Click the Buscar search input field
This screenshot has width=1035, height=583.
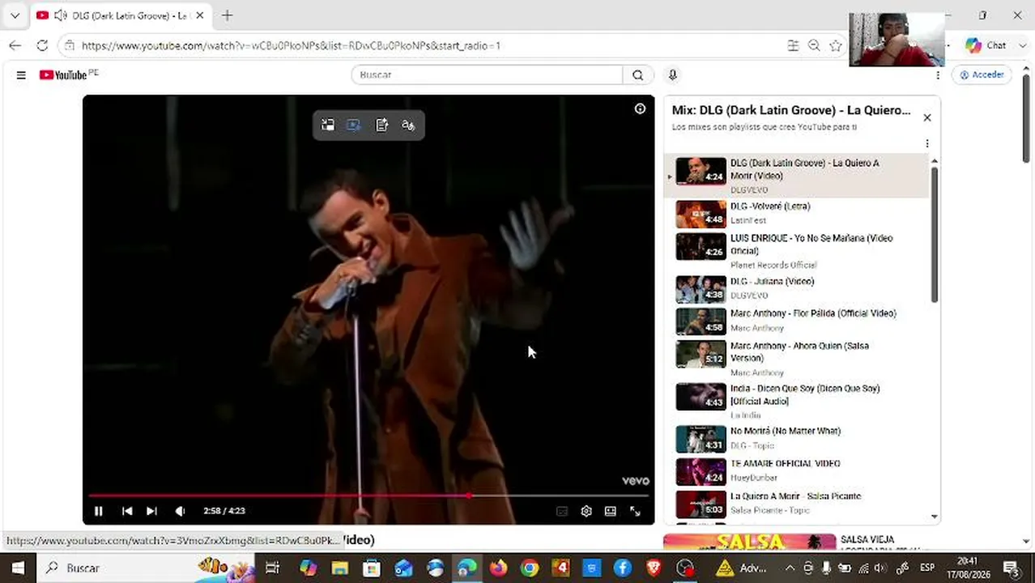coord(488,74)
